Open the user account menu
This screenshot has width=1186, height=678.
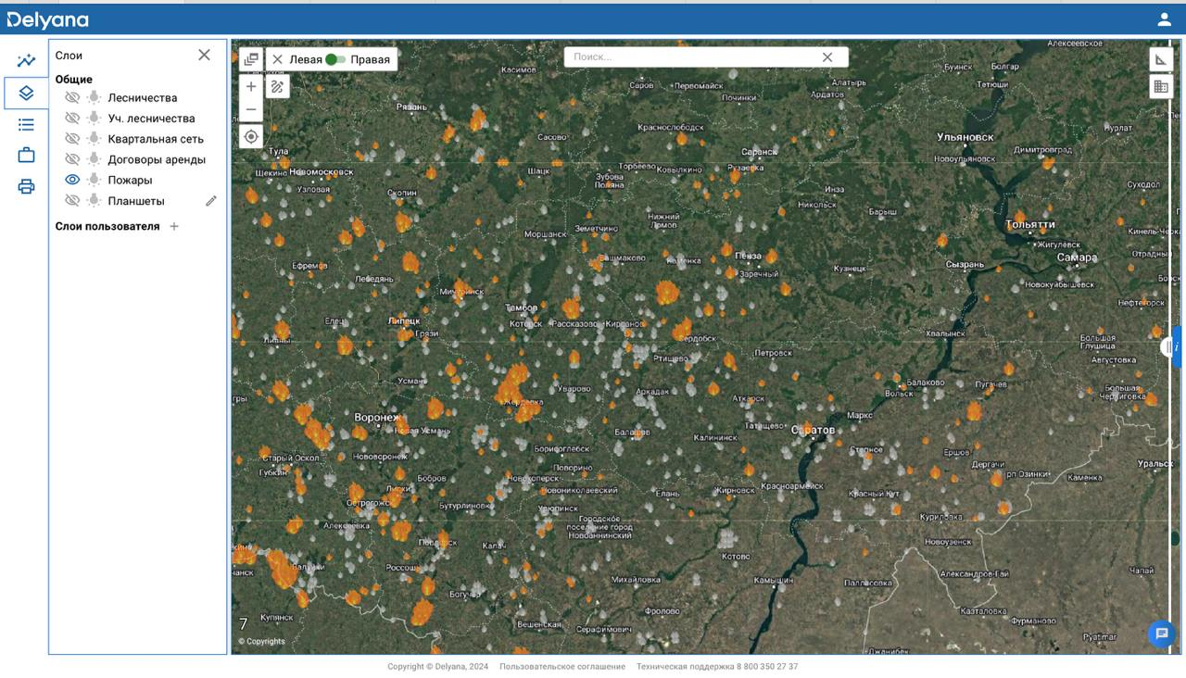click(x=1164, y=19)
